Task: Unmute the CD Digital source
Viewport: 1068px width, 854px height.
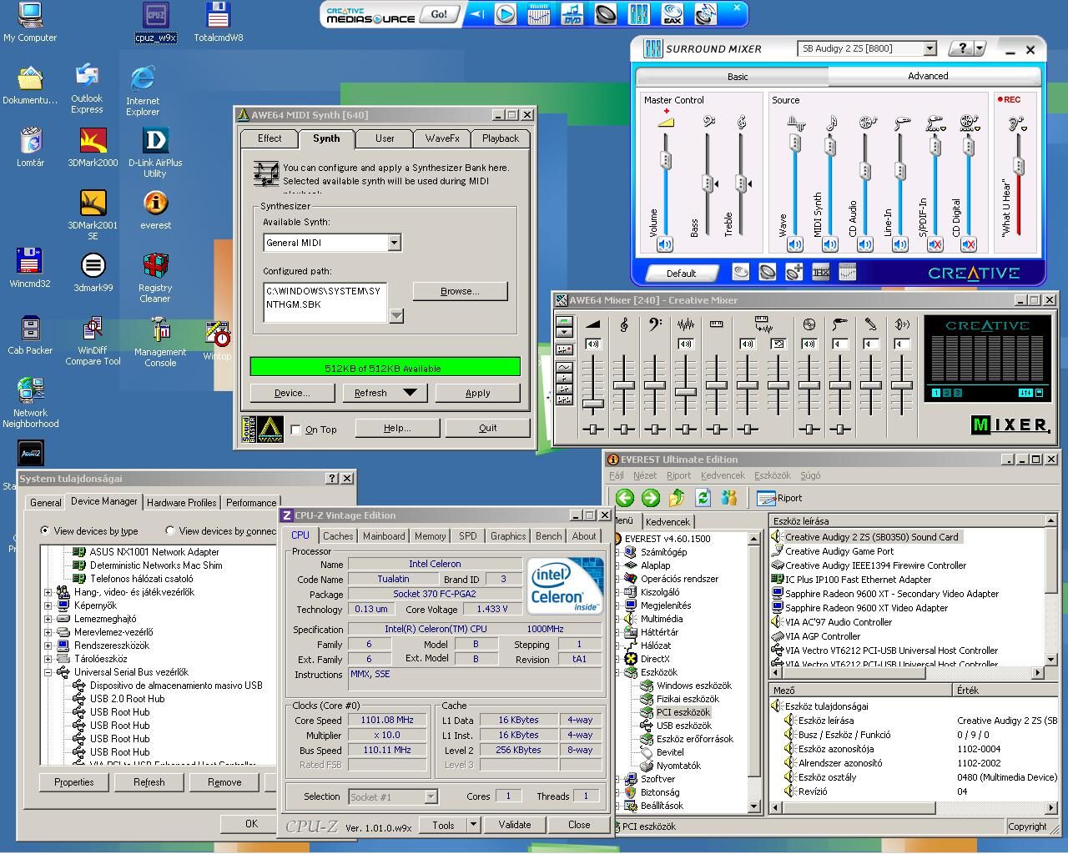Action: pyautogui.click(x=969, y=244)
